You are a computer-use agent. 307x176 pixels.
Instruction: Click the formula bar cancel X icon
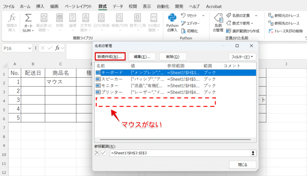[43, 48]
